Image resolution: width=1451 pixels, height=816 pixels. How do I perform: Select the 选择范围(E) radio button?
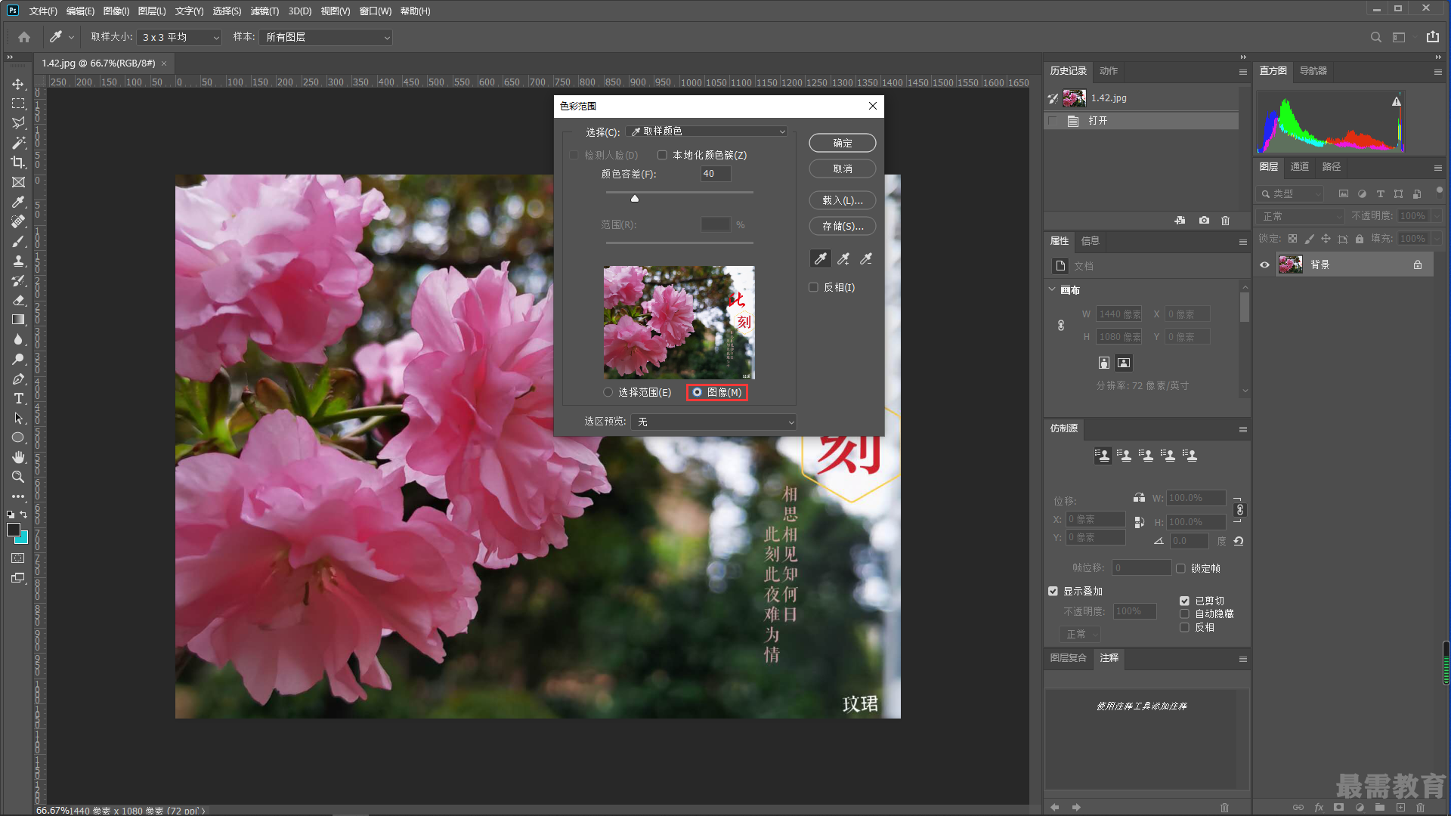click(x=608, y=392)
